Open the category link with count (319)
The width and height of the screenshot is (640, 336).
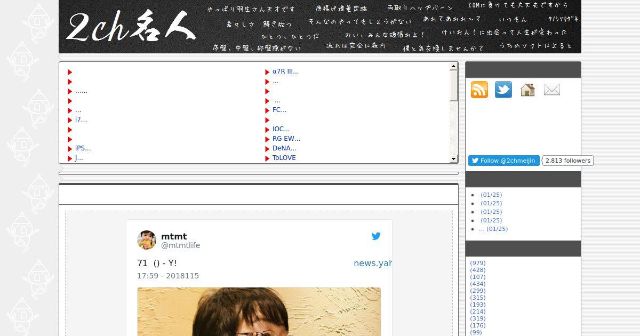pyautogui.click(x=478, y=318)
